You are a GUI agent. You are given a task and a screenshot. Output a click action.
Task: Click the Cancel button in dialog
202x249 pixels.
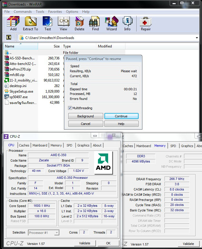tap(85, 124)
